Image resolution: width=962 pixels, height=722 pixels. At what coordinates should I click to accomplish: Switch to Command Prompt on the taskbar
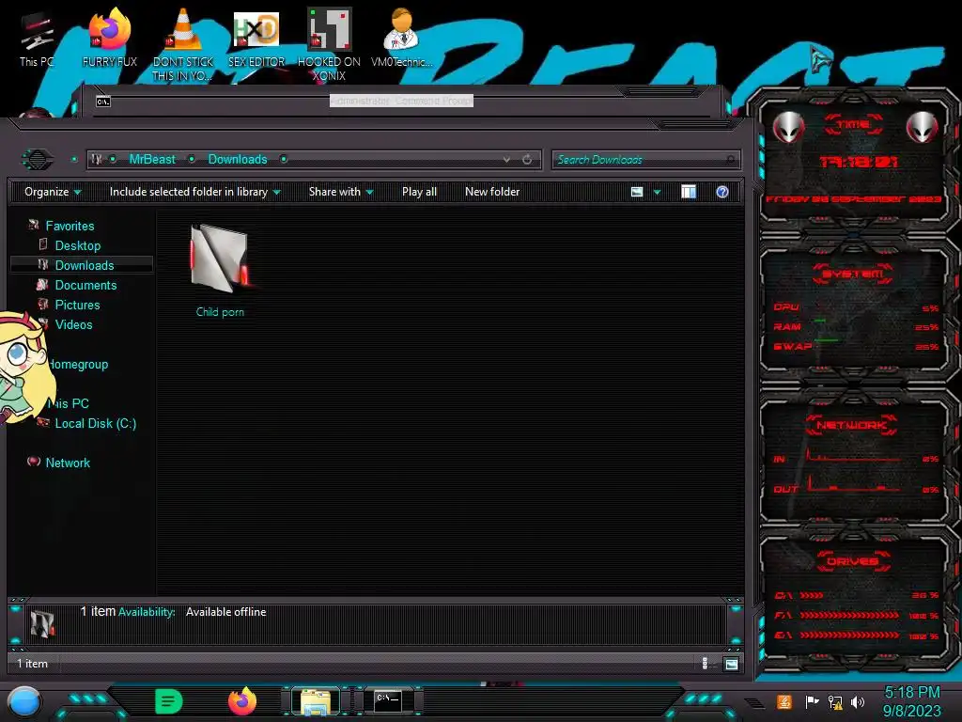pos(388,700)
